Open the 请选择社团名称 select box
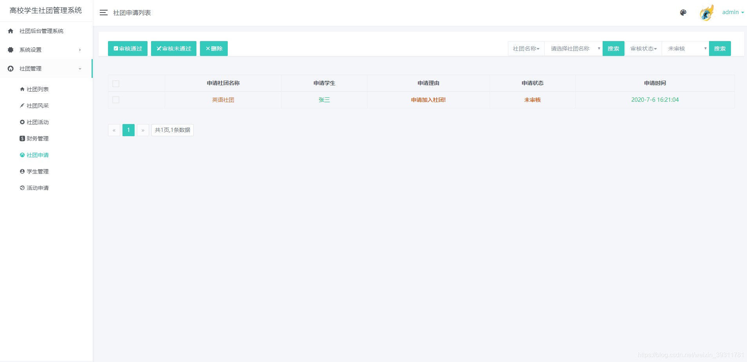Viewport: 747px width, 362px height. tap(574, 49)
